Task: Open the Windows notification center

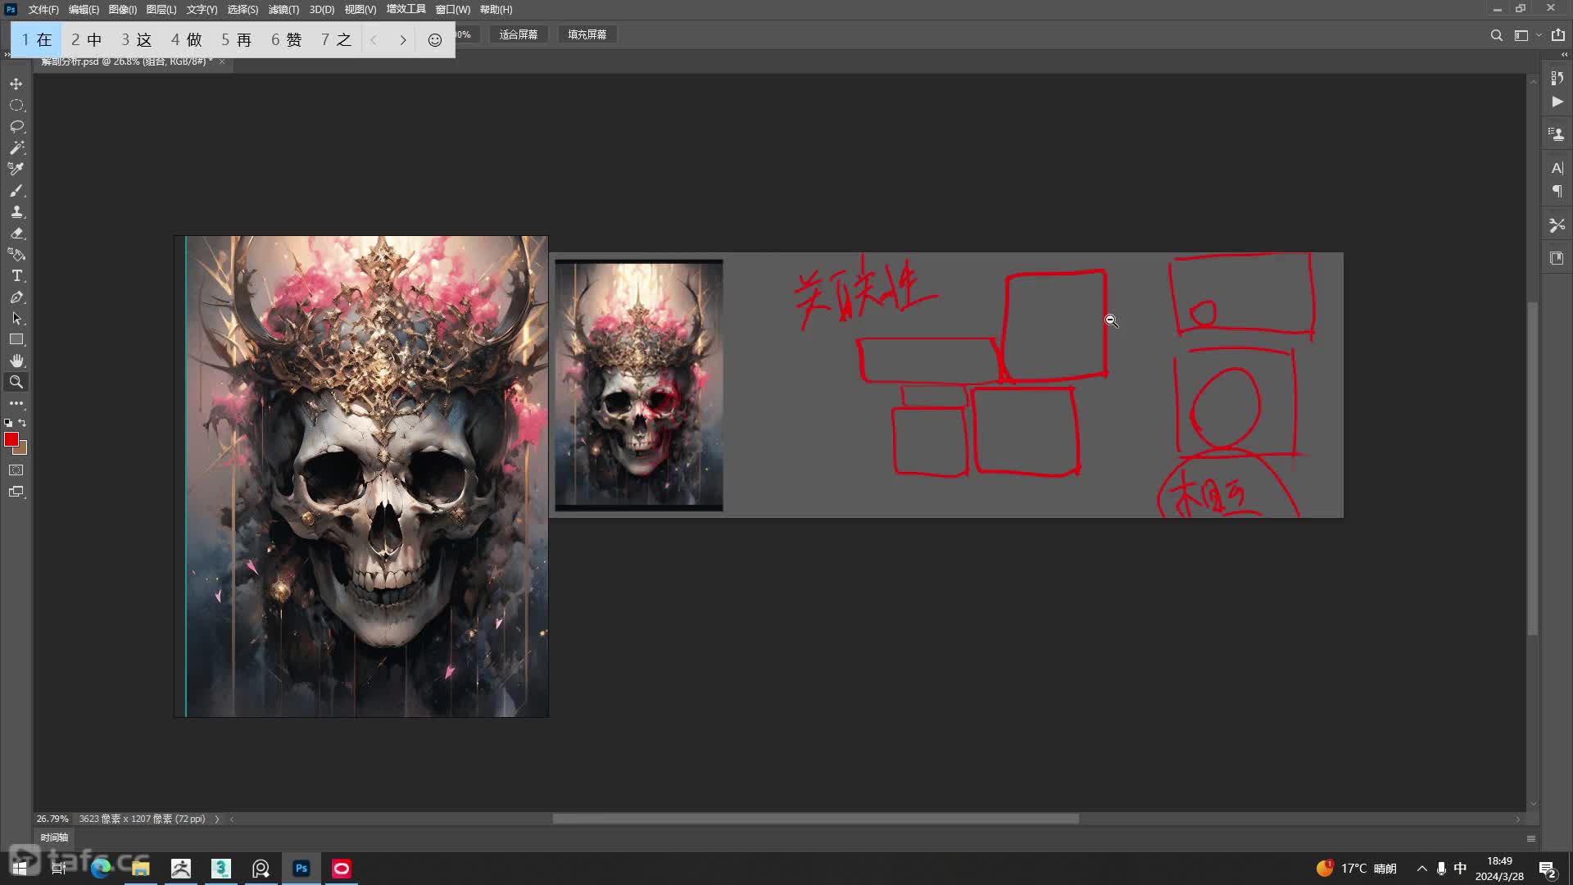Action: pyautogui.click(x=1547, y=869)
